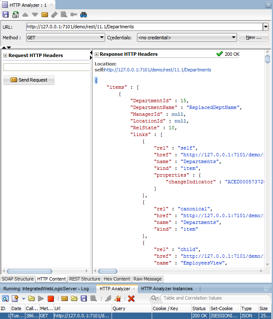Click the "changeIndicator" key in JSON
This screenshot has height=319, width=273.
point(191,182)
